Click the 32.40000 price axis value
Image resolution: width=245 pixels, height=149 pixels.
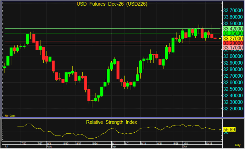click(233, 95)
